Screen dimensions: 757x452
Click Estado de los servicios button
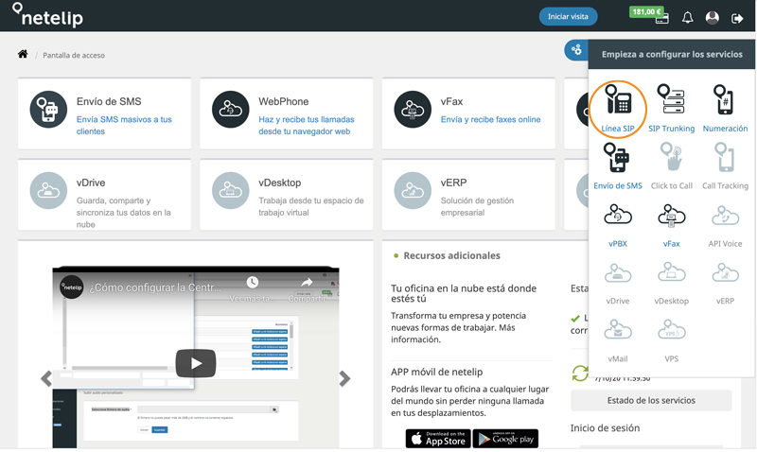[651, 400]
